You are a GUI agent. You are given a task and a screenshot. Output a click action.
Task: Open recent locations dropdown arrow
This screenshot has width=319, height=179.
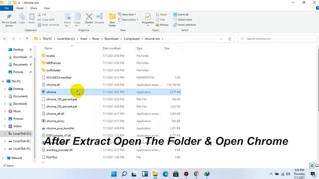[x=20, y=39]
